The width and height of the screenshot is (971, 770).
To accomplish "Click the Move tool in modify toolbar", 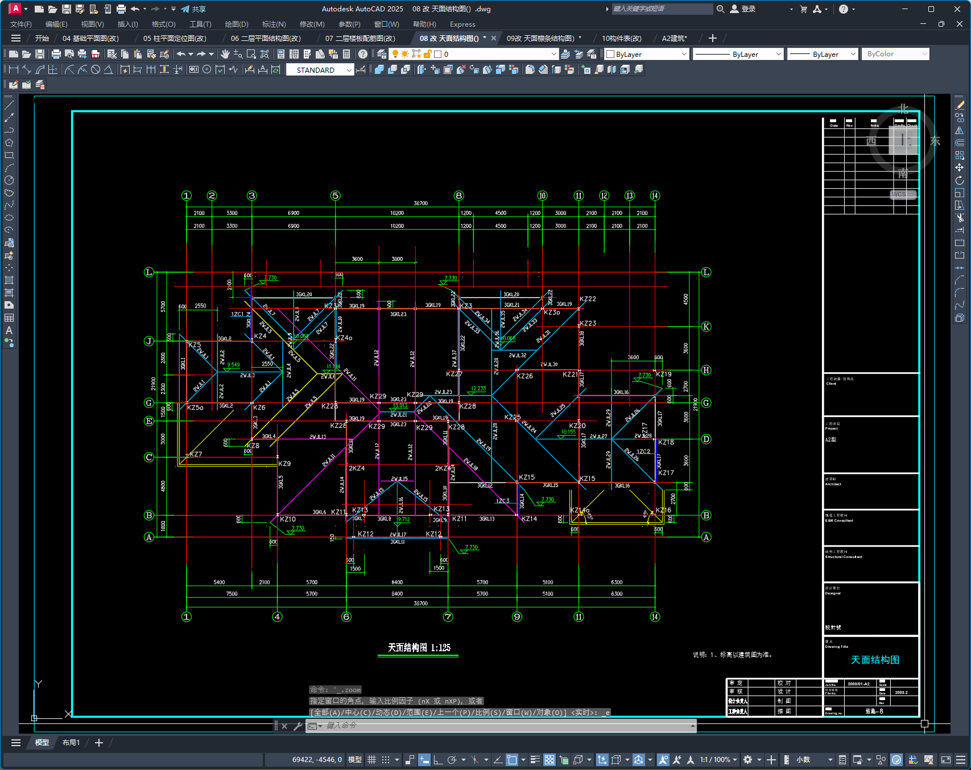I will (960, 168).
